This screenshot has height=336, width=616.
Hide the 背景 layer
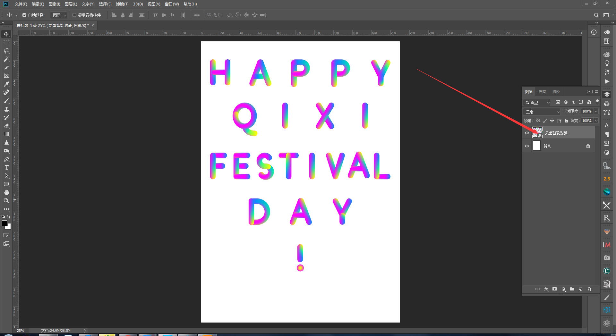[x=527, y=146]
